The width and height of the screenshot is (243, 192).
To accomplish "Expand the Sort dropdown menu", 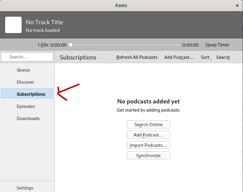I will (x=206, y=57).
